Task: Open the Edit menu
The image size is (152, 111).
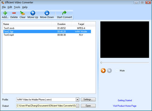Action: [10, 7]
